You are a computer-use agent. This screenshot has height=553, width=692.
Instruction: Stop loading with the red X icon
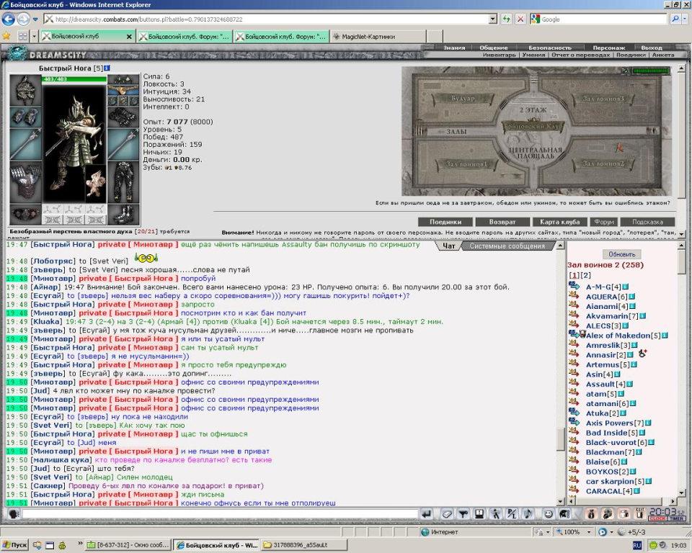[x=520, y=19]
